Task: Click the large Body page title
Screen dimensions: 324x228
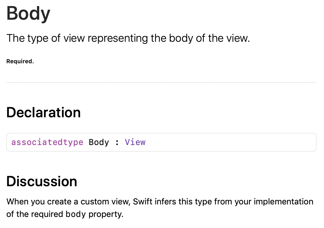Action: [x=28, y=13]
